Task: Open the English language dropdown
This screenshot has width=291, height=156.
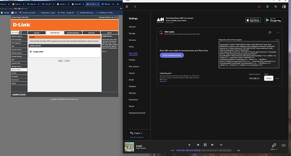Action: coord(137,133)
